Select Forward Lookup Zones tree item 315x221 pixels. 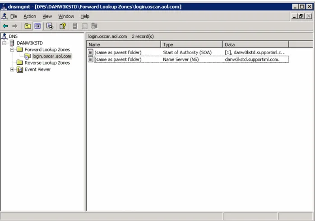(47, 50)
